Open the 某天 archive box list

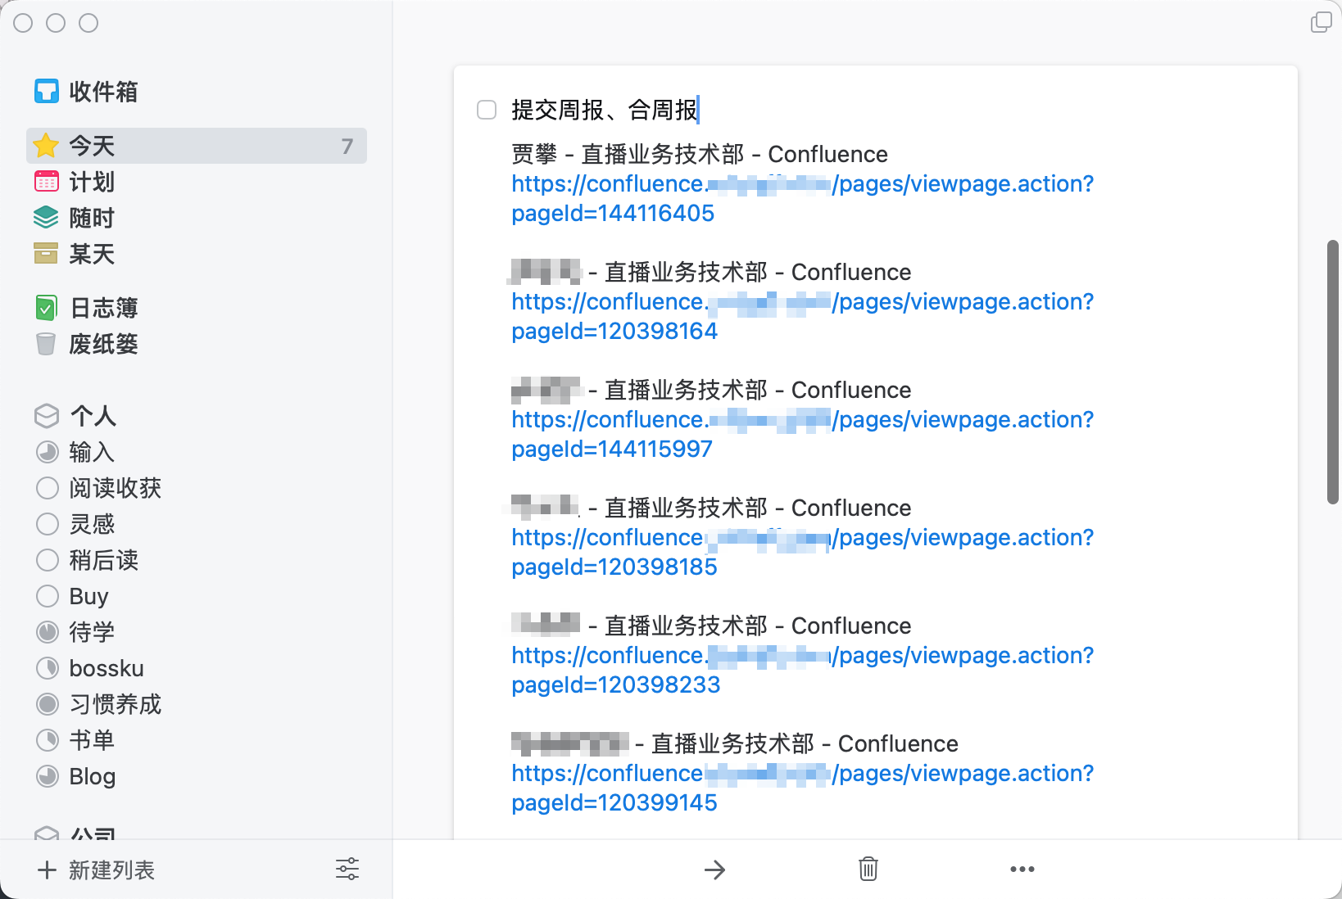click(91, 254)
